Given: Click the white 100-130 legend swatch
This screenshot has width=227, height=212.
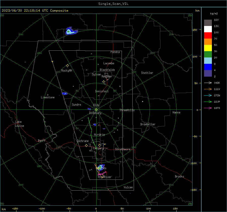Looking at the screenshot, I should pos(208,29).
